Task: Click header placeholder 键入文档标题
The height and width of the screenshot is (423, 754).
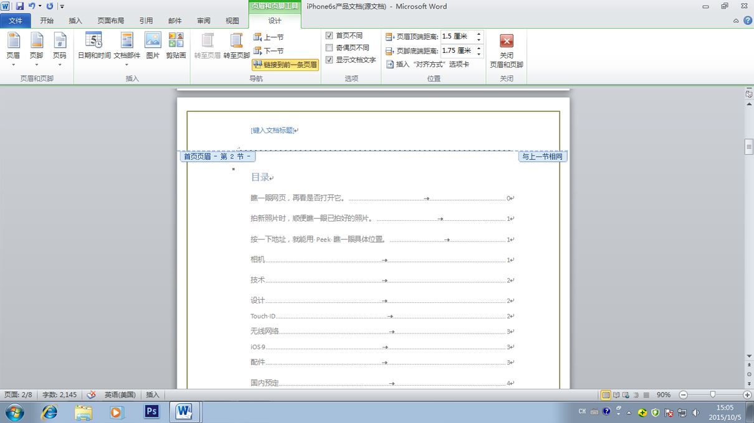Action: click(x=273, y=131)
